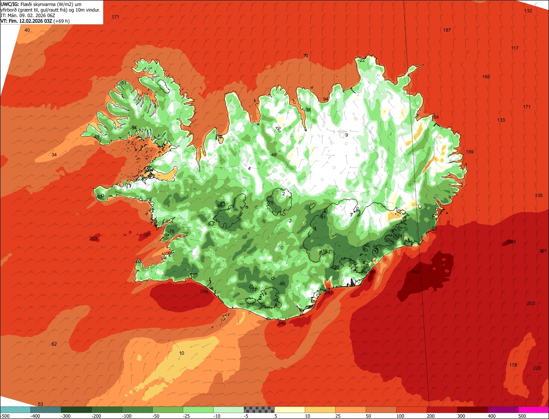Click the 'IT: Mán. 09. 02. 2026 06Z' line
549x419 pixels.
28,15
